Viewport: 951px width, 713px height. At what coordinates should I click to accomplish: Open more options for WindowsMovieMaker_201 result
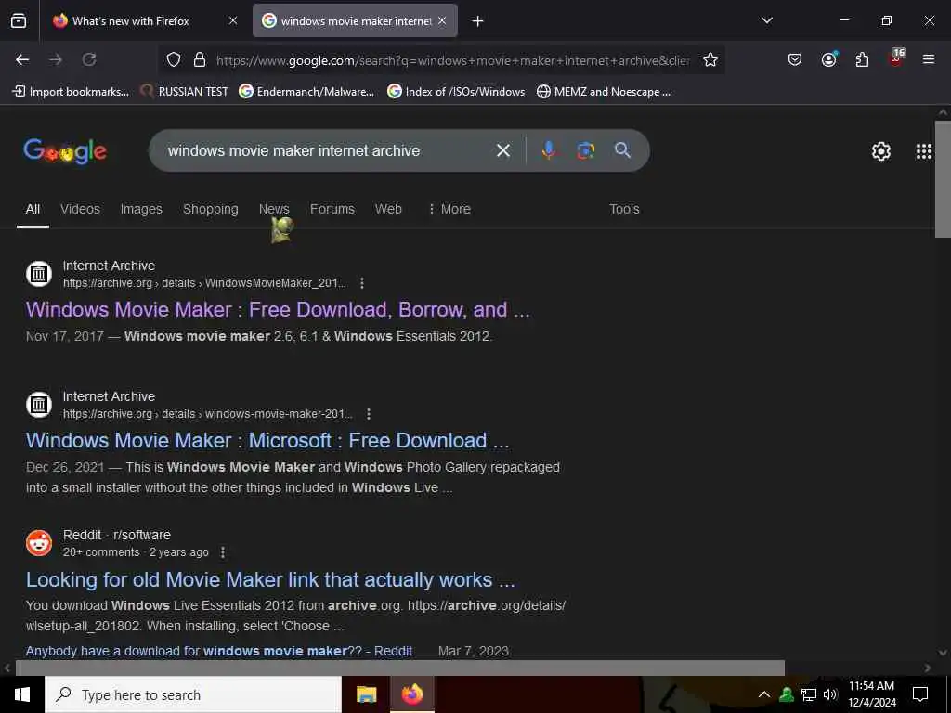[x=362, y=283]
